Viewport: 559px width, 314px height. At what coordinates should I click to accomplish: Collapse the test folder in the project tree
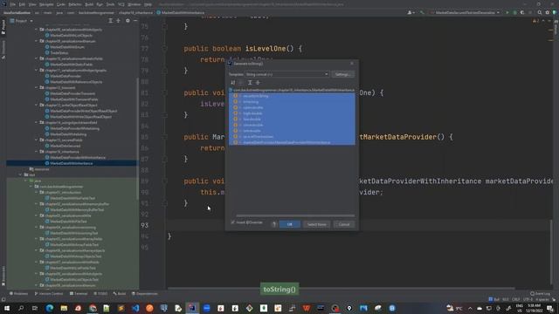pos(20,174)
